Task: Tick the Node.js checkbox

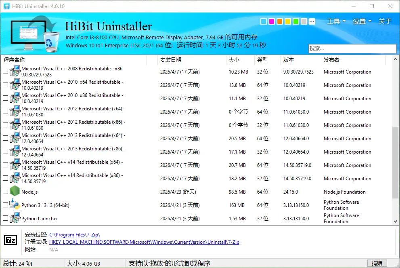Action: (5, 191)
